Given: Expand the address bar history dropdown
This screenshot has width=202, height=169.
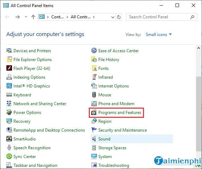Looking at the screenshot, I should point(113,17).
